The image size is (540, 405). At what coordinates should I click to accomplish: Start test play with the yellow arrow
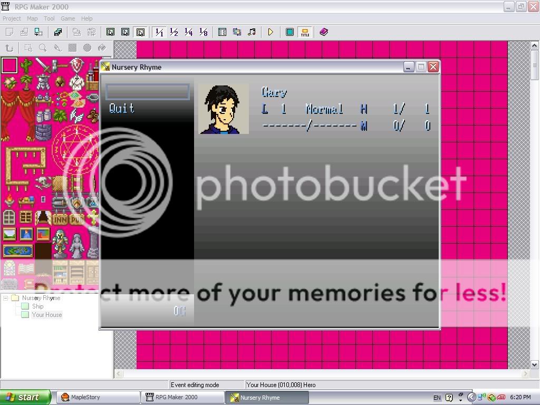[271, 32]
